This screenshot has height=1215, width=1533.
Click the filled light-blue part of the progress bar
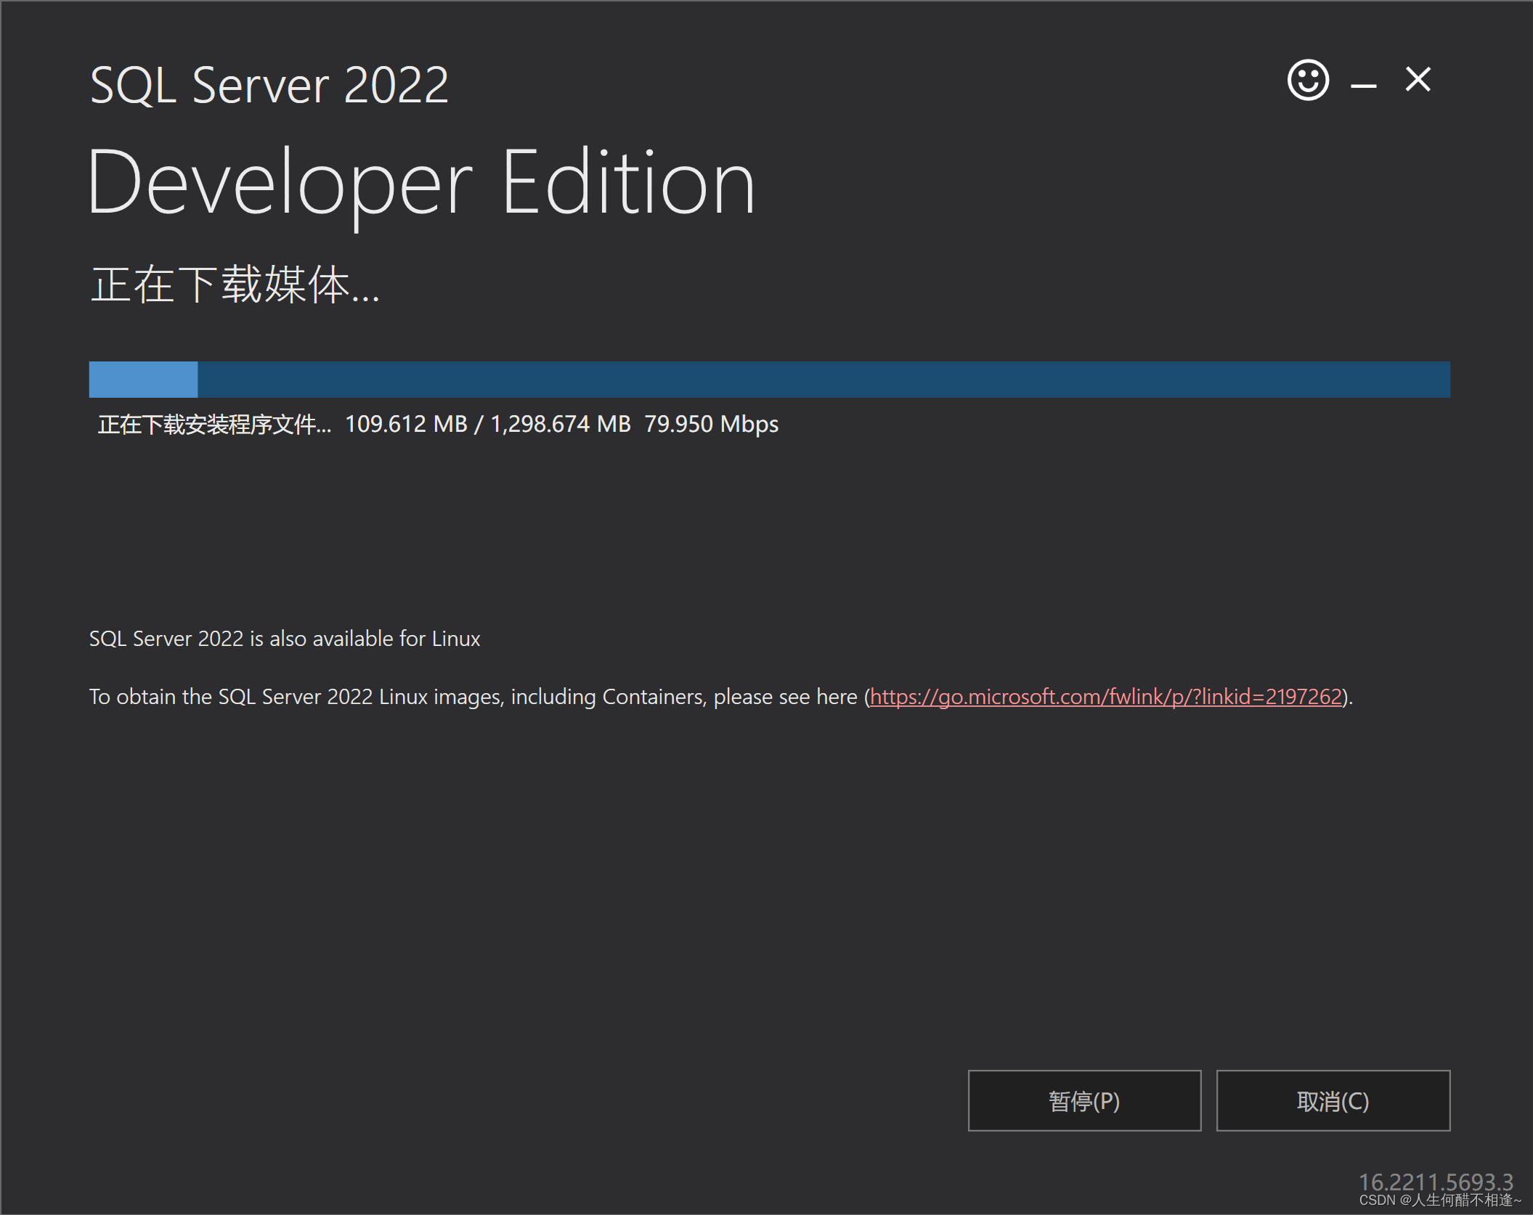pyautogui.click(x=143, y=380)
